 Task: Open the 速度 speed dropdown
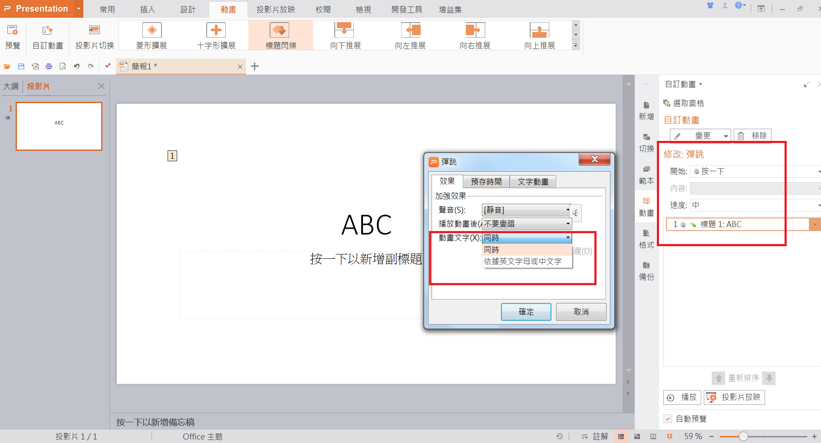[755, 205]
